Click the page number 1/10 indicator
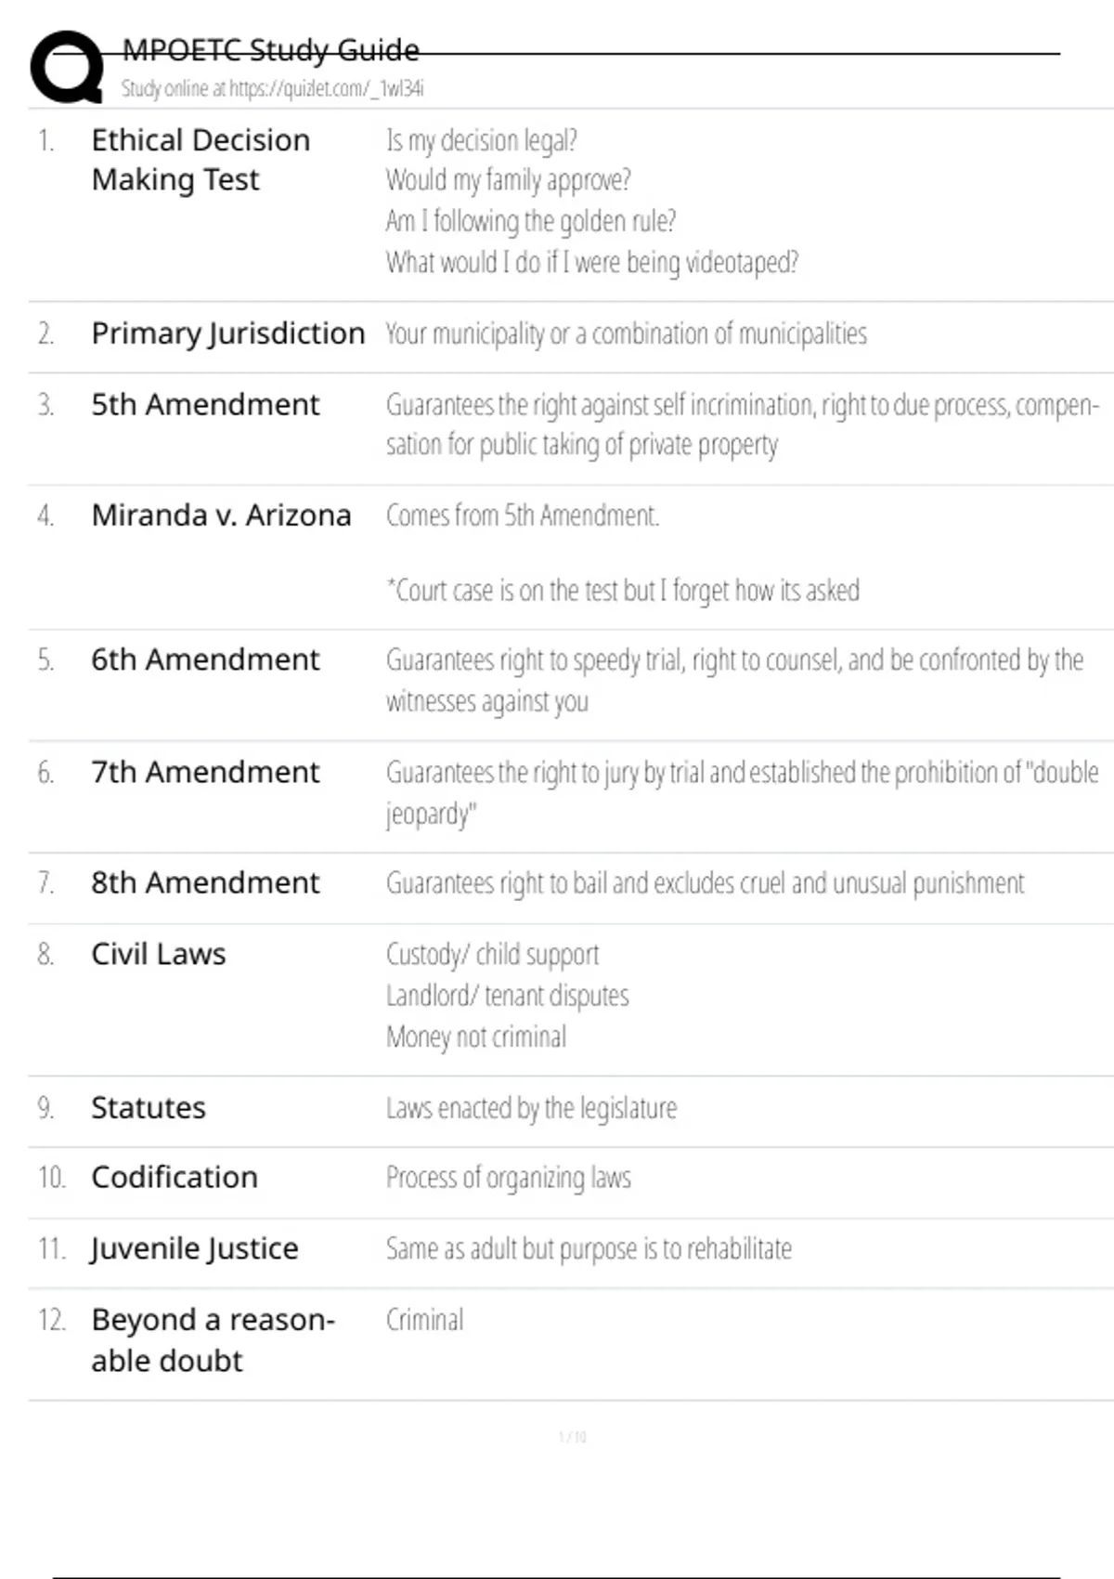The width and height of the screenshot is (1114, 1579). [572, 1437]
